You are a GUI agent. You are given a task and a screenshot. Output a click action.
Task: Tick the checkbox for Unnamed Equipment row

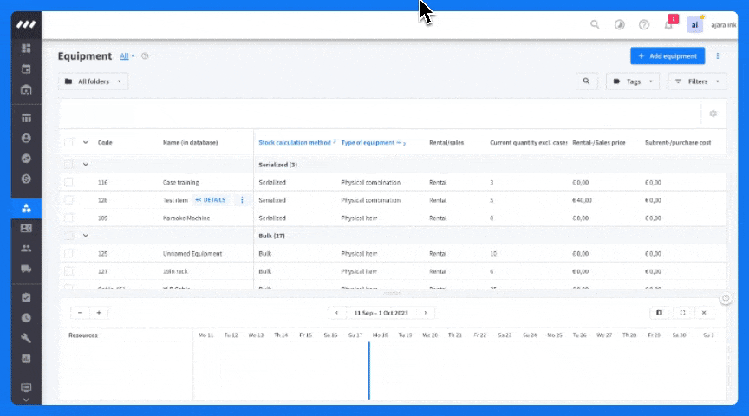point(68,254)
